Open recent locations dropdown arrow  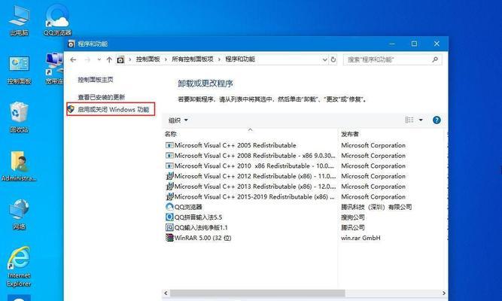[99, 59]
